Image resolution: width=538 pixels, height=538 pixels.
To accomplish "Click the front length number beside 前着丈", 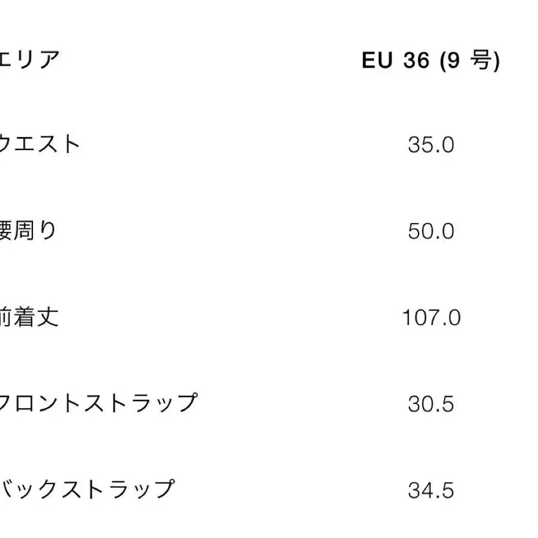I will coord(431,318).
